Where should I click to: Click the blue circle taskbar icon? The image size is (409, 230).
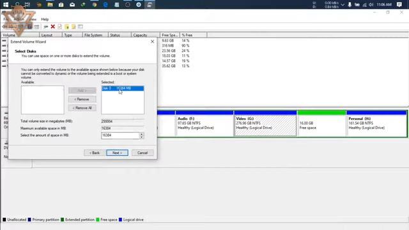click(139, 4)
